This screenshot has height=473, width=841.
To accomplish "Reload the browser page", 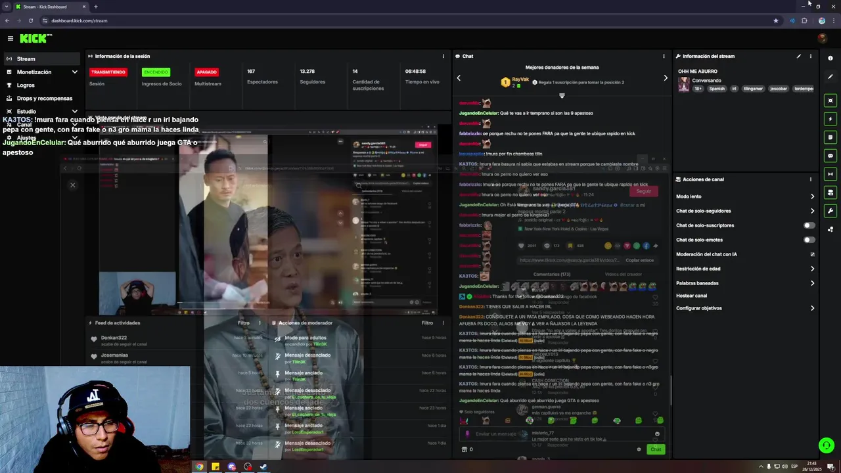I will pyautogui.click(x=30, y=20).
